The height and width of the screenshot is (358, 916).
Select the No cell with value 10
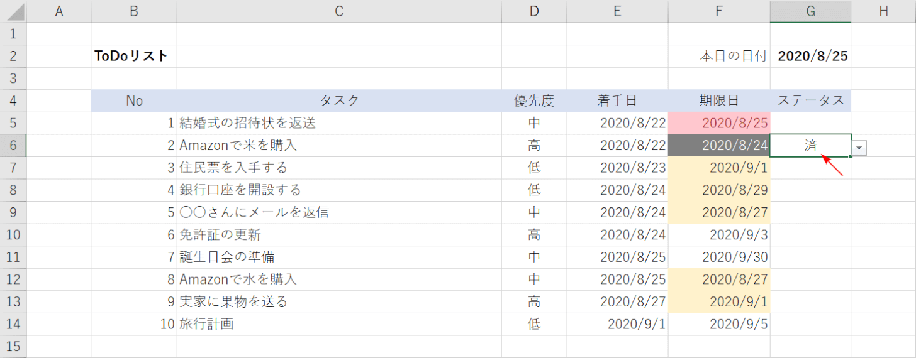(134, 325)
